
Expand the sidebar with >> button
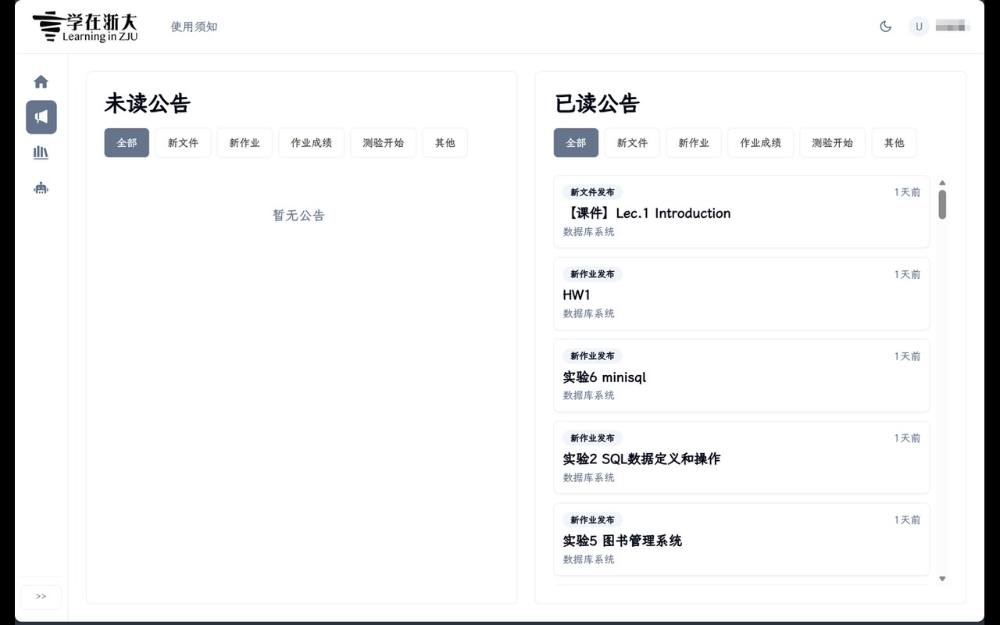41,597
